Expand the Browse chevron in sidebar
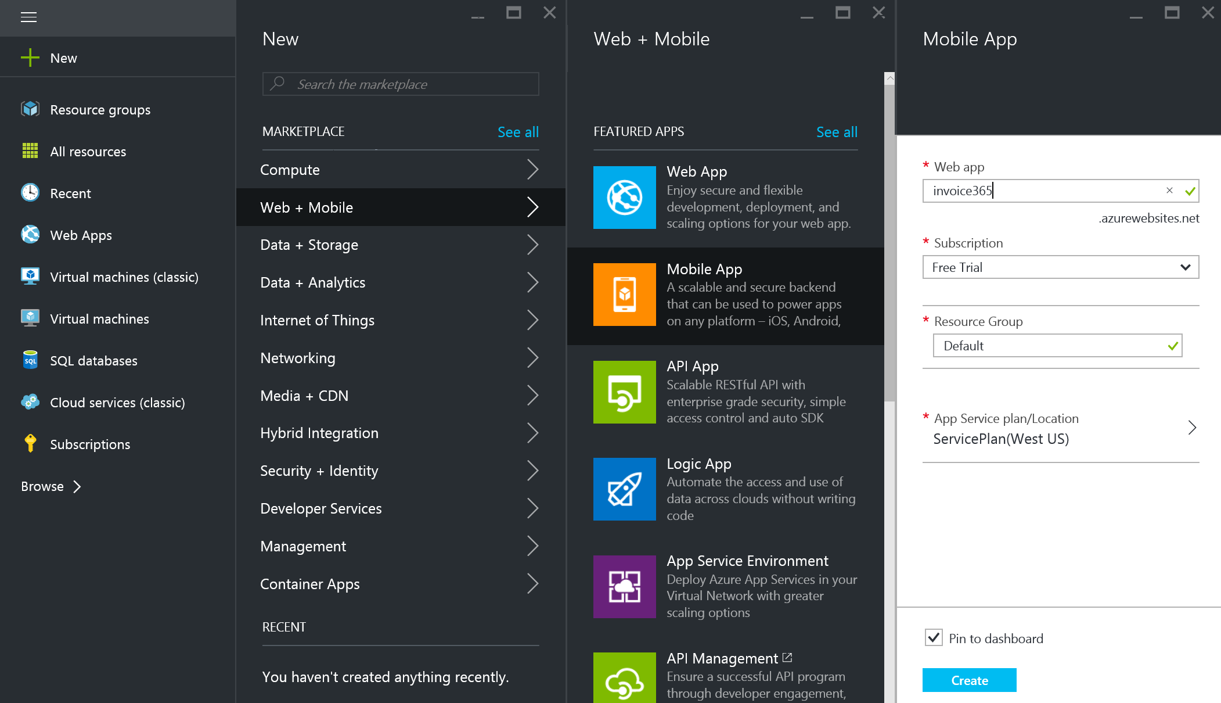 [77, 486]
